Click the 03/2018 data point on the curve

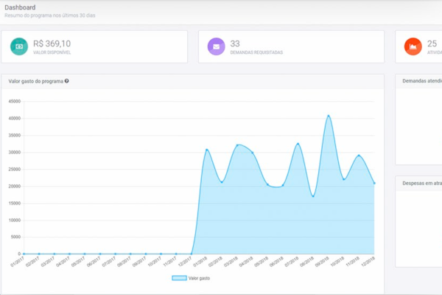click(237, 145)
